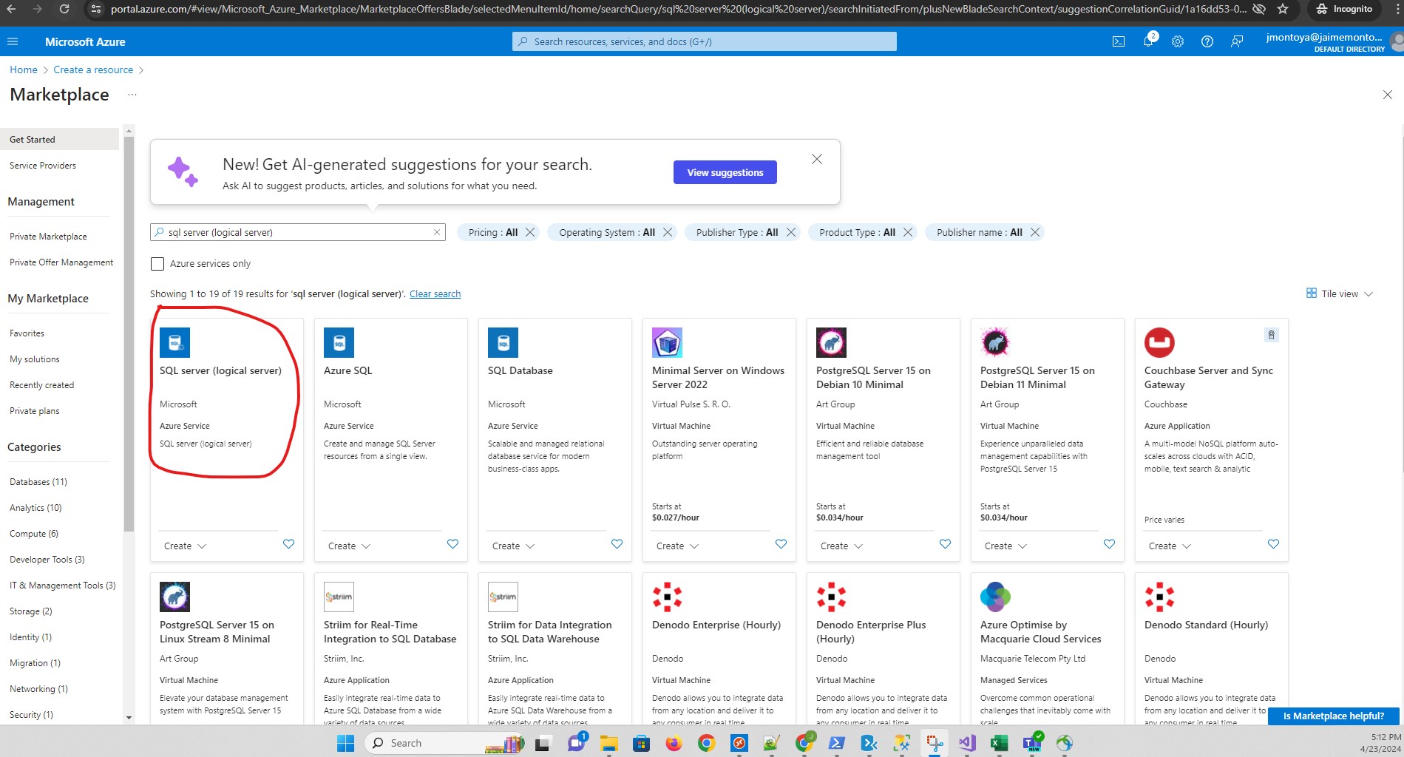Clear the marketplace search box text

437,232
